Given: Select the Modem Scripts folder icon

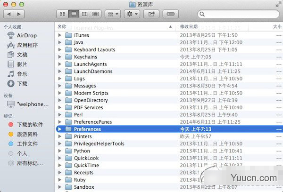Looking at the screenshot, I should (x=68, y=93).
